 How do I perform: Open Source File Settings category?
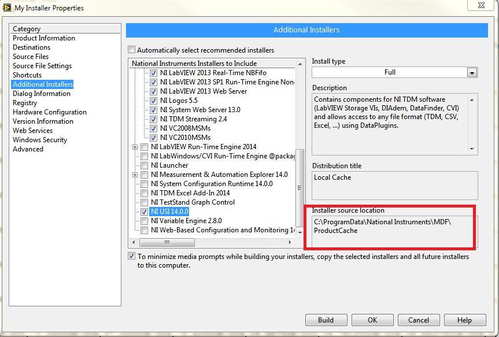[x=42, y=66]
